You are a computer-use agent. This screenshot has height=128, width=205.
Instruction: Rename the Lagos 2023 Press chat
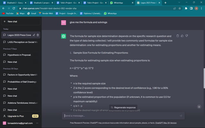(x=34, y=35)
